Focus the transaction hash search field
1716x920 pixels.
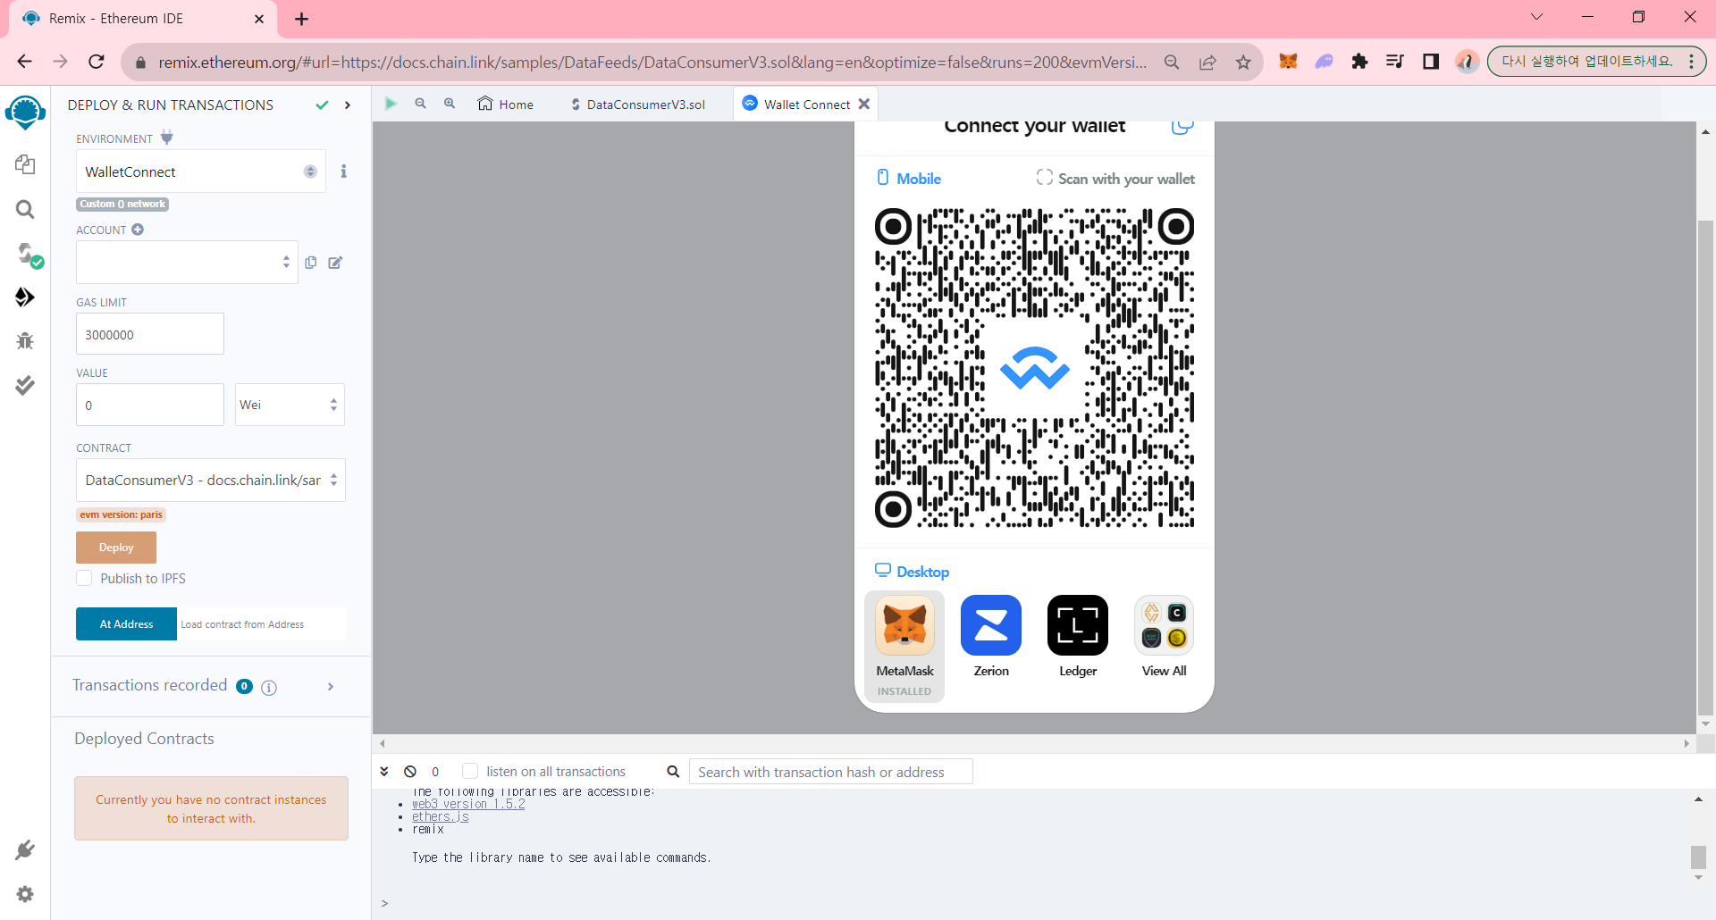830,772
